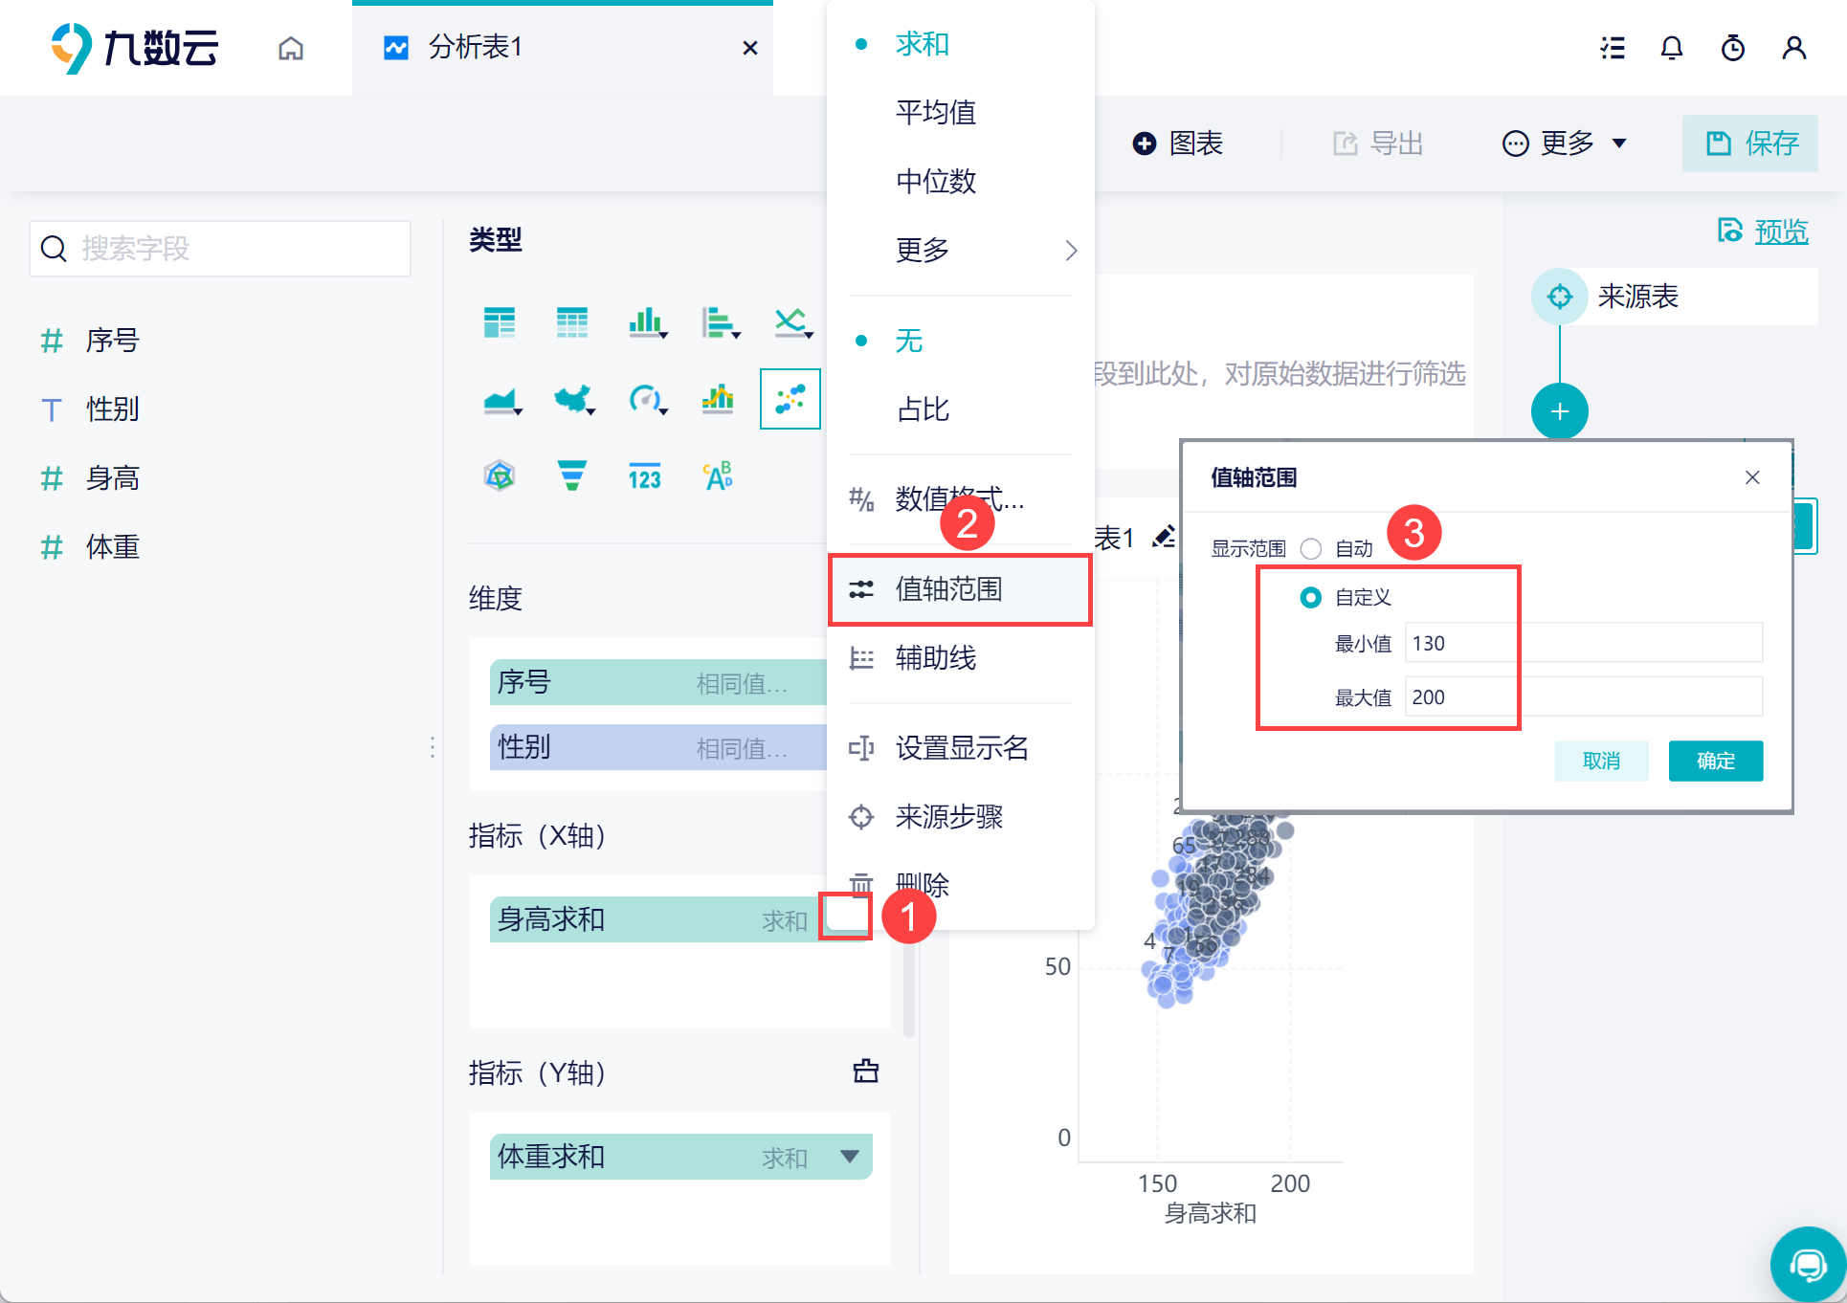The image size is (1847, 1303).
Task: Expand the 更多 submenu arrow in menu
Action: point(1070,251)
